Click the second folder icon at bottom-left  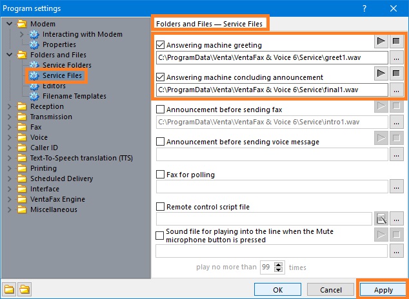pos(25,289)
